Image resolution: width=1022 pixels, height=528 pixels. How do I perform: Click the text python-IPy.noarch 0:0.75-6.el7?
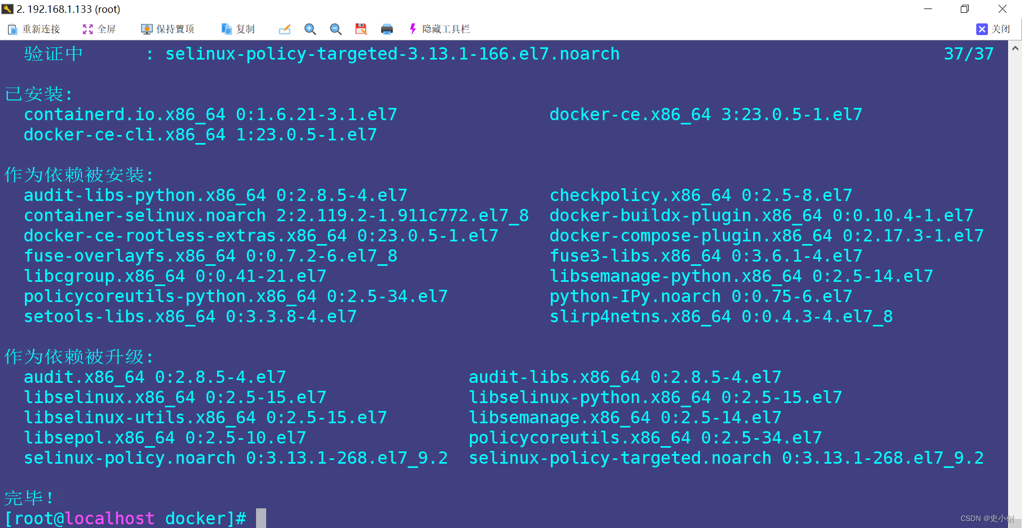[x=701, y=296]
